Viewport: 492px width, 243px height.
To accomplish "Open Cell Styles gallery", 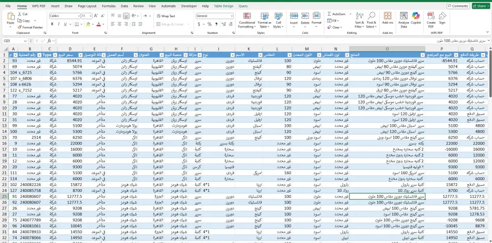I will (278, 20).
